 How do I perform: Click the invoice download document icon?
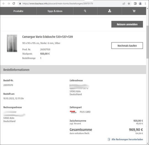point(109,139)
